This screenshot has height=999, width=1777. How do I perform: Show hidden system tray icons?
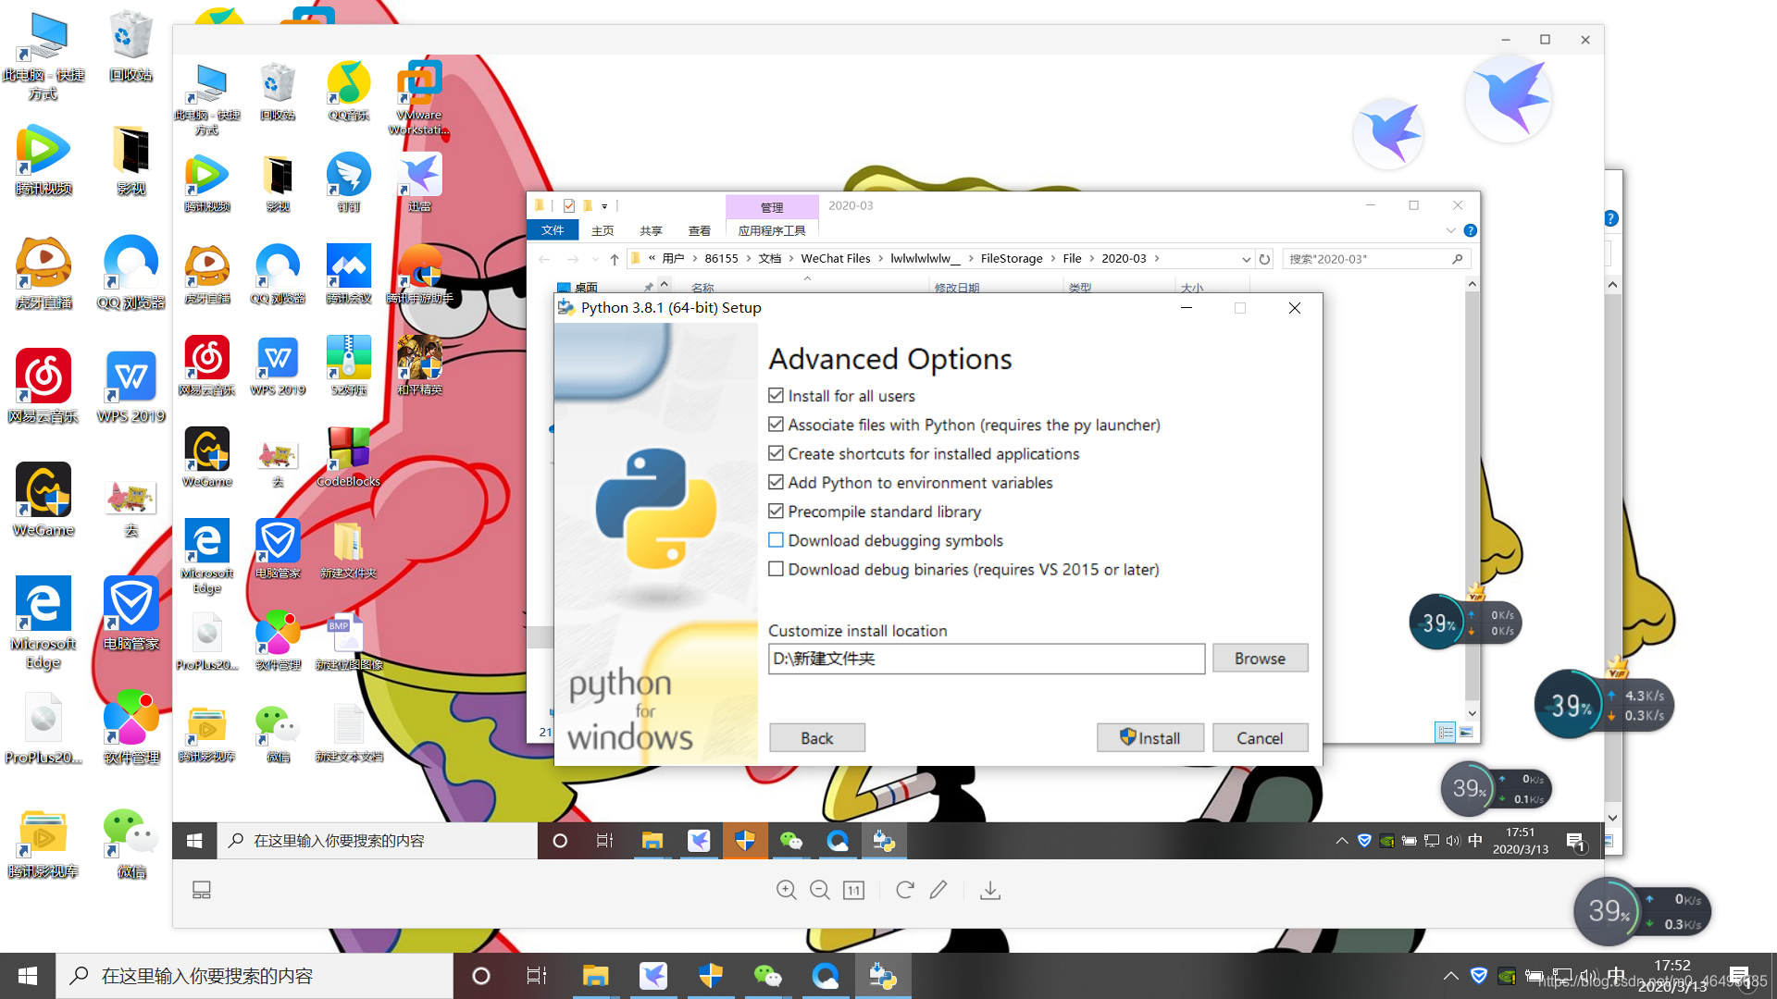click(x=1450, y=976)
